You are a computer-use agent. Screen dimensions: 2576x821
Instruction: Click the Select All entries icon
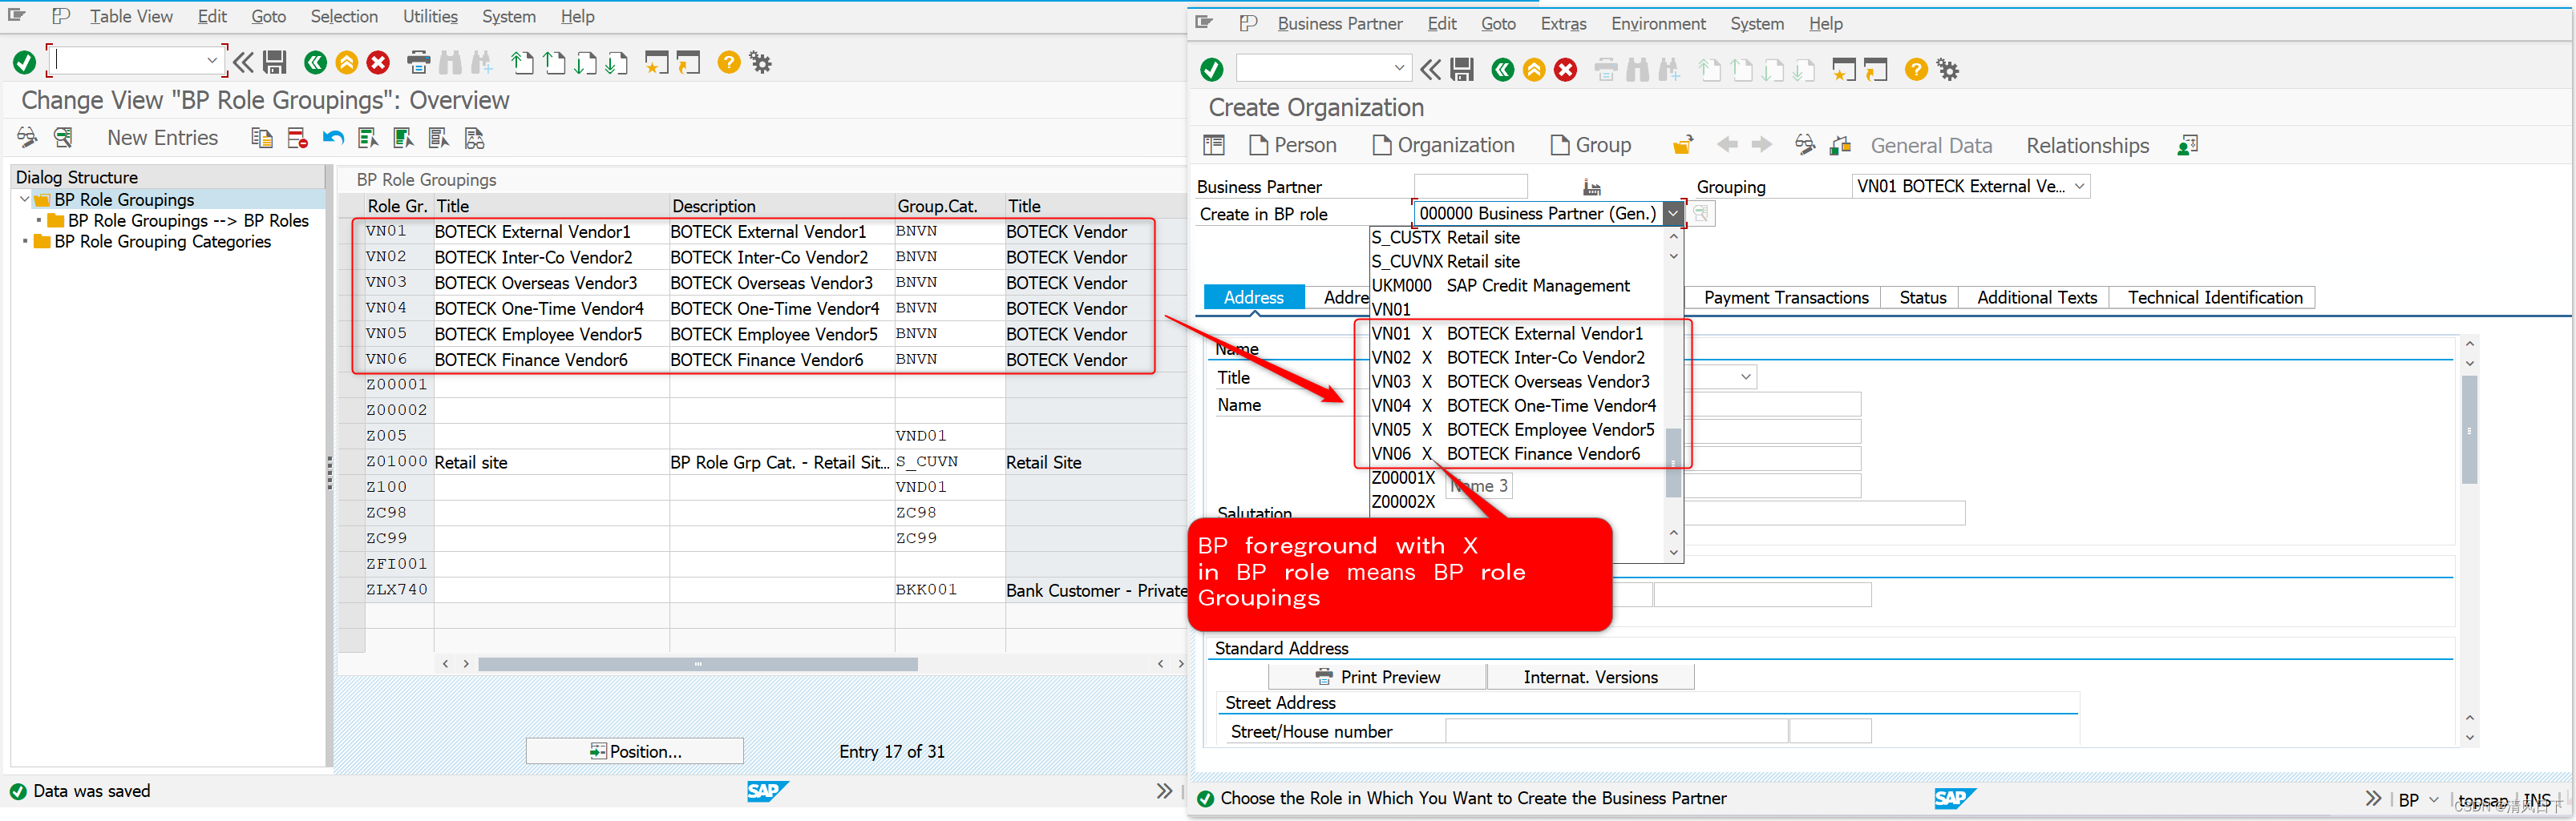tap(368, 138)
